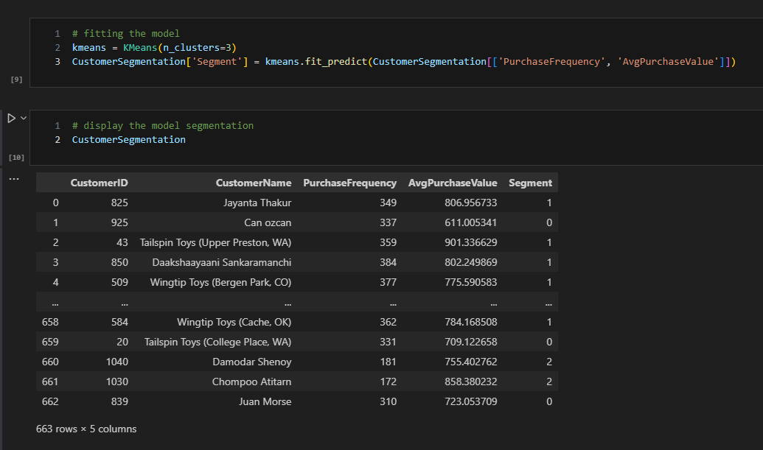Screen dimensions: 763x450
Task: Click customer ID 509
Action: [x=119, y=282]
